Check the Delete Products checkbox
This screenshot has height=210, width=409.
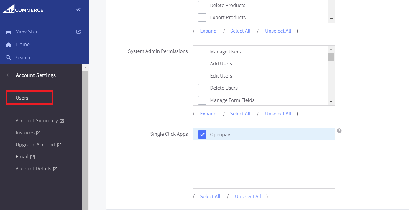tap(202, 5)
